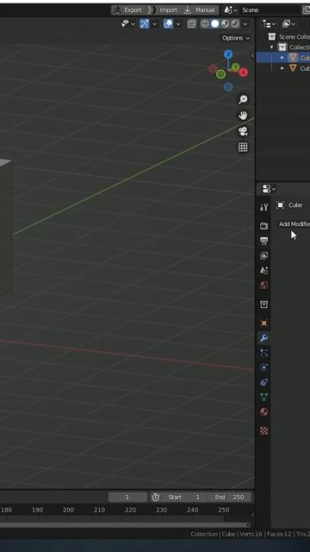
Task: Click the Cube modifier object icon
Action: pyautogui.click(x=280, y=205)
